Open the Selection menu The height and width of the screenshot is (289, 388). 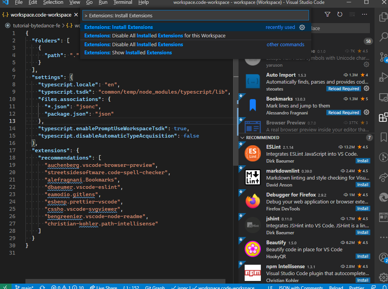[53, 2]
